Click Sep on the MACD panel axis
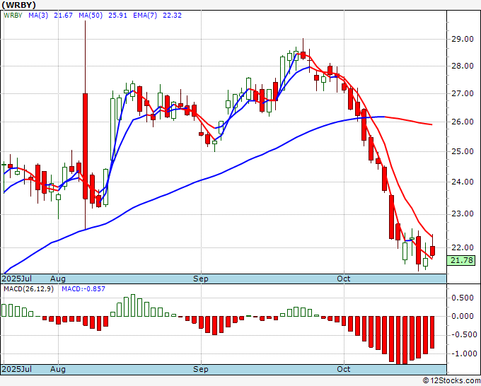The width and height of the screenshot is (481, 386). pyautogui.click(x=201, y=369)
